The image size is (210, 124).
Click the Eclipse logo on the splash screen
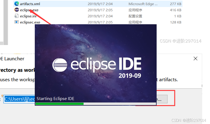tap(60, 65)
